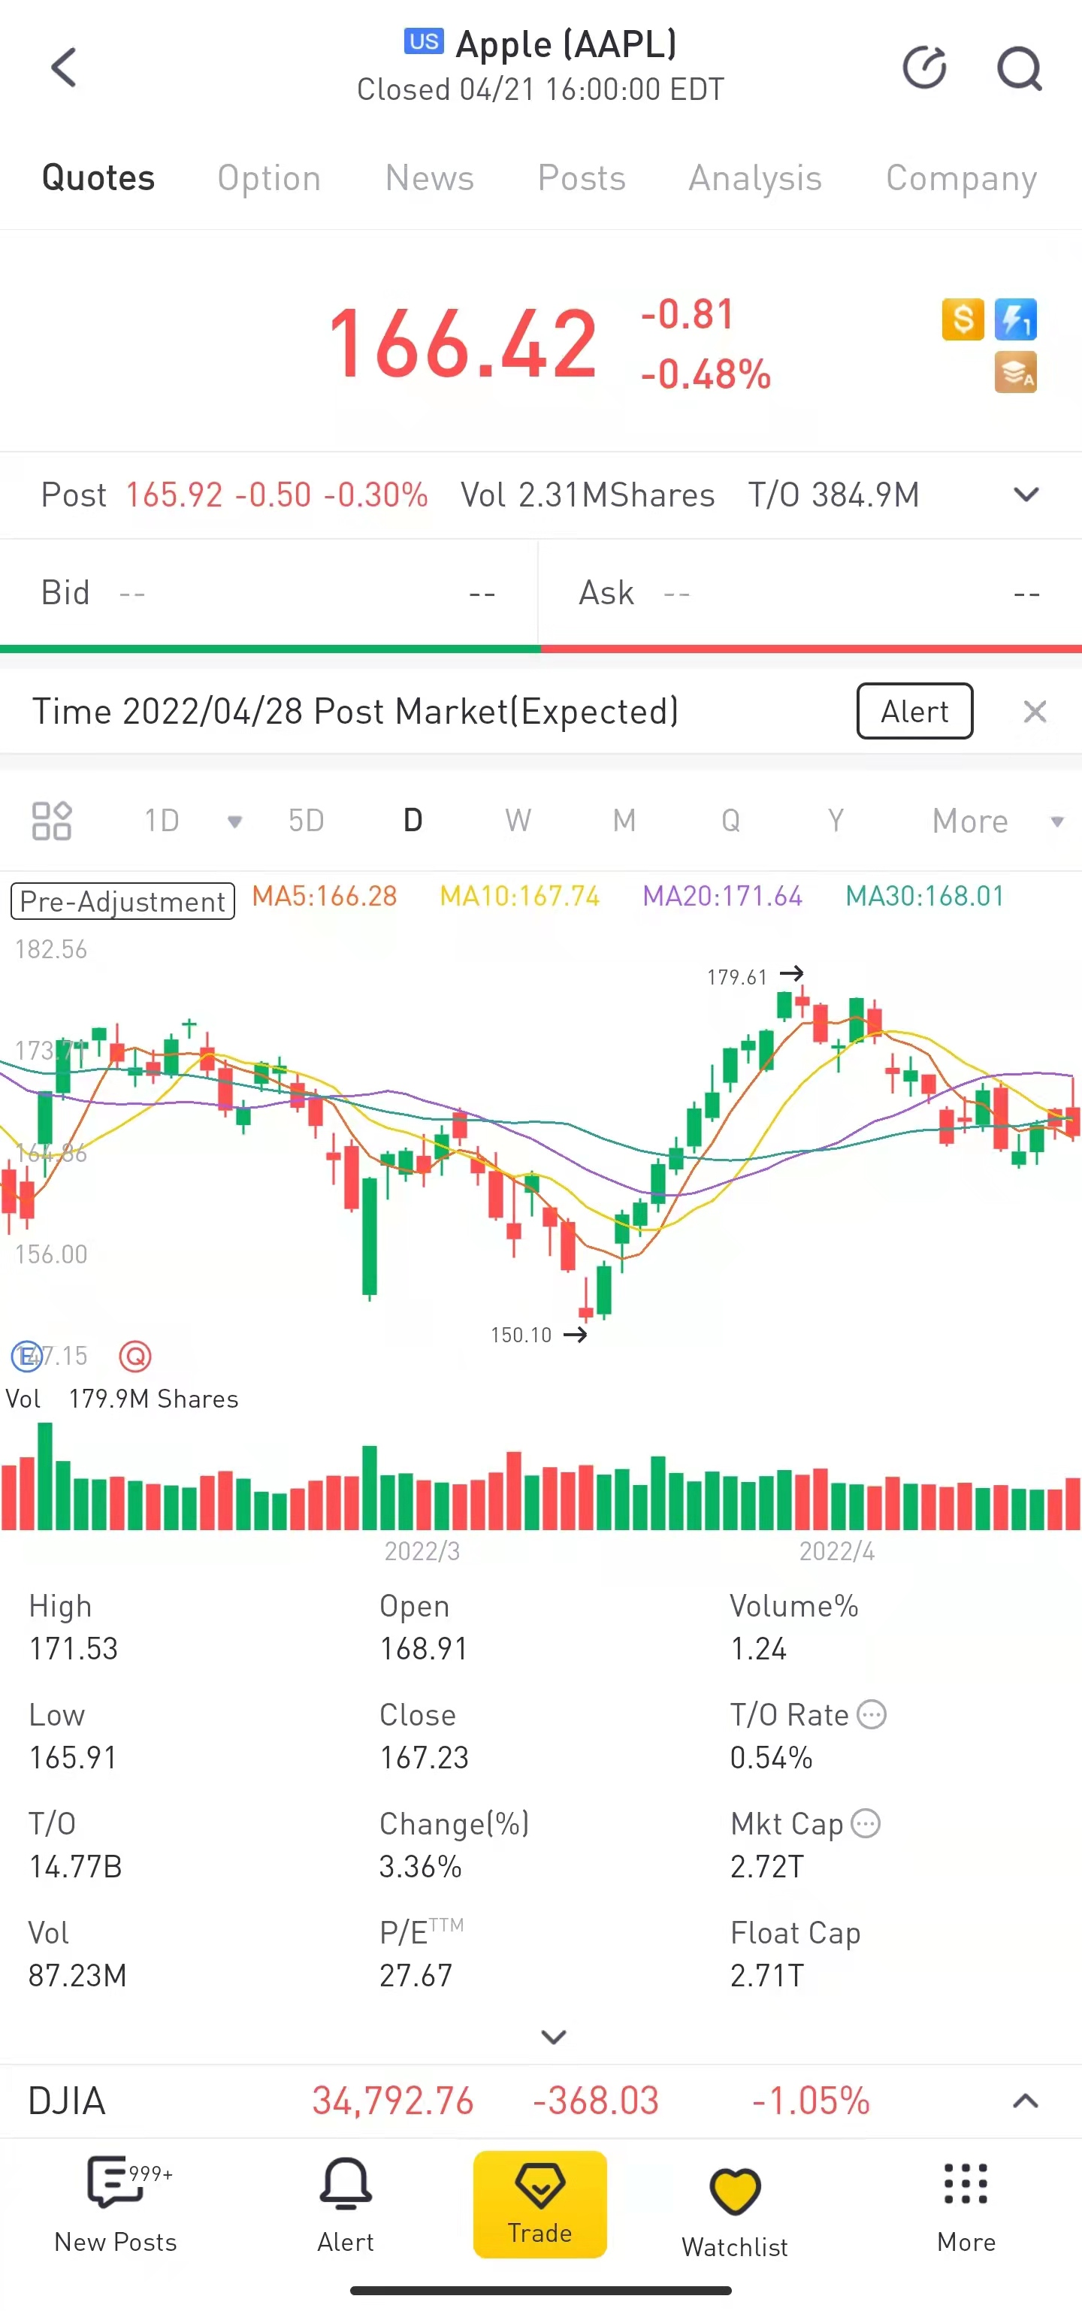Image resolution: width=1082 pixels, height=2311 pixels.
Task: Tap the MA5:166.28 indicator label
Action: tap(325, 895)
